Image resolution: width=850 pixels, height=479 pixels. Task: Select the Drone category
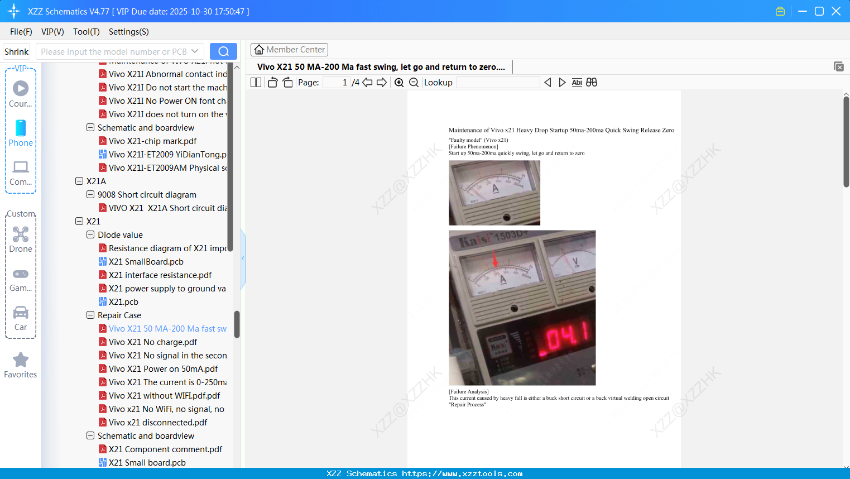pyautogui.click(x=21, y=239)
